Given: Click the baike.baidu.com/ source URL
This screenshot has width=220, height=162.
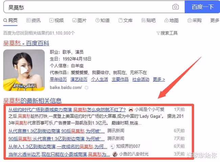Looking at the screenshot, I should [66, 87].
